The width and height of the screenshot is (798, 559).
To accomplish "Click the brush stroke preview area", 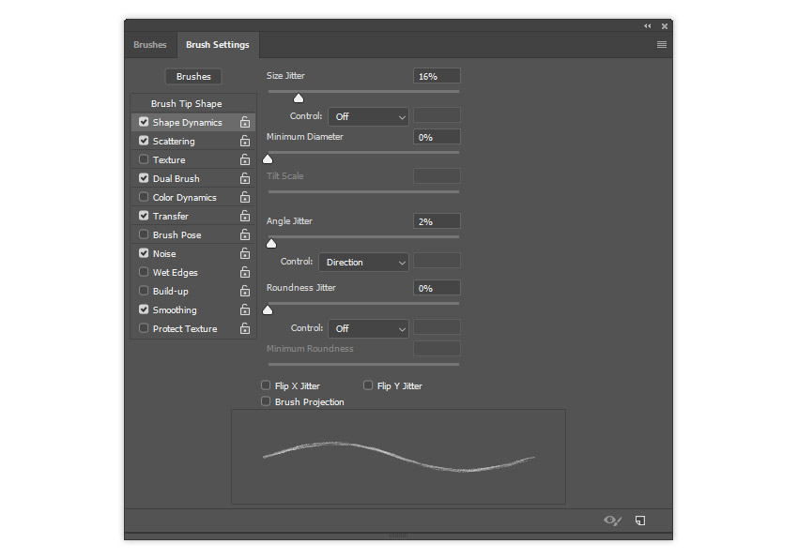I will [x=398, y=457].
